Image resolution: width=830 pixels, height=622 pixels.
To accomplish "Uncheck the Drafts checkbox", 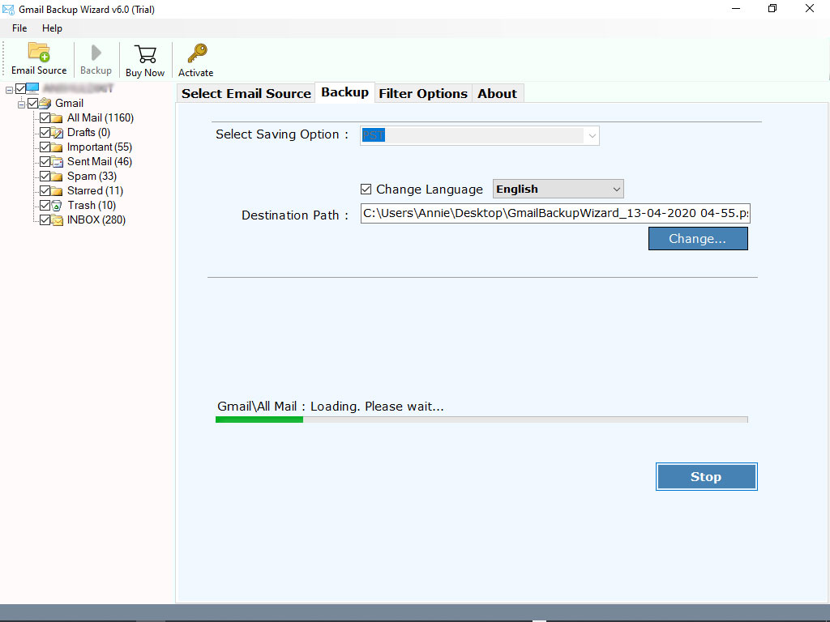I will [45, 132].
